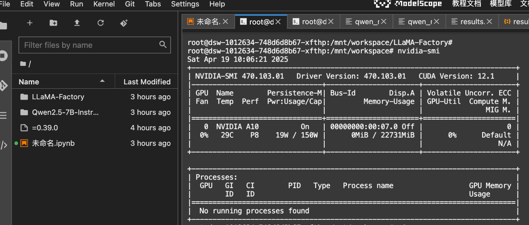The image size is (529, 225).
Task: Open the Table of Contents sidebar icon
Action: click(3, 116)
